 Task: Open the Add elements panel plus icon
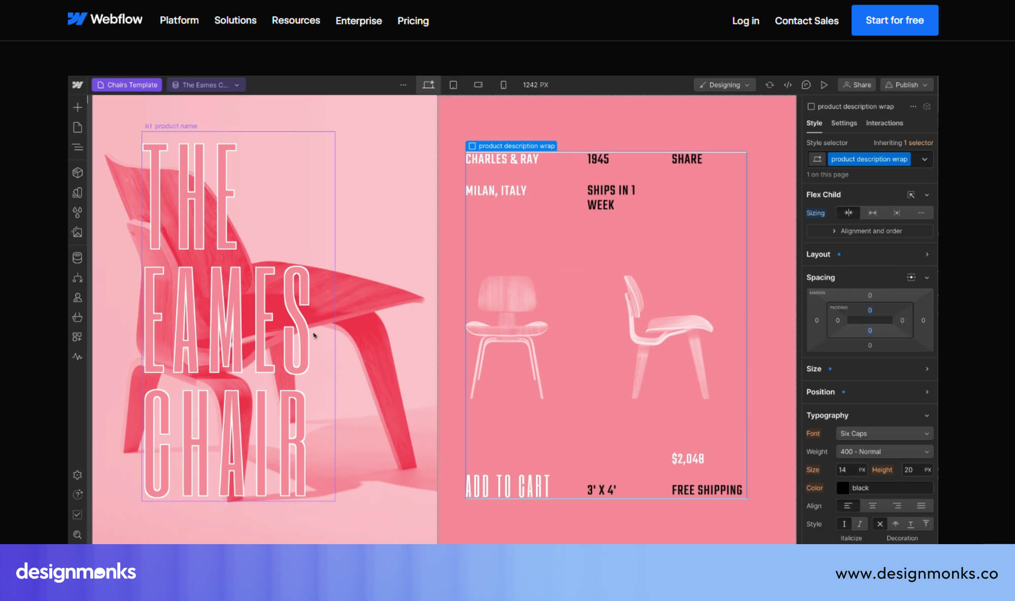click(78, 107)
